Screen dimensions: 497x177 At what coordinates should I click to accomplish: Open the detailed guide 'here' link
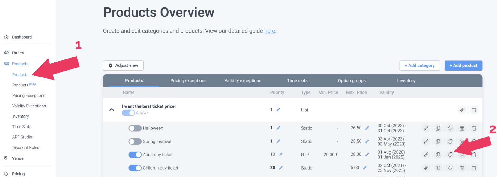tap(269, 31)
